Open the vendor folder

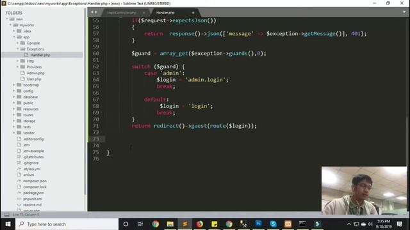(x=29, y=133)
